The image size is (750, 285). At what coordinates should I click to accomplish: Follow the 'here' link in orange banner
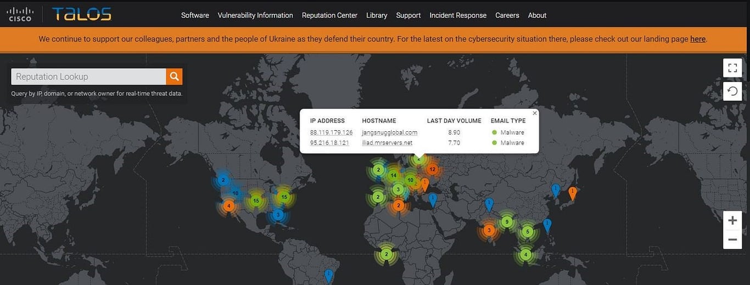[698, 39]
